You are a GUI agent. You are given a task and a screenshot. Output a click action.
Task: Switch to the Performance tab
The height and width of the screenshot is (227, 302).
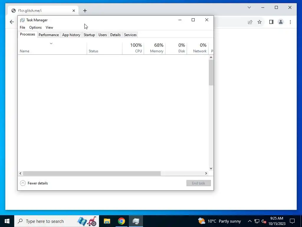click(x=49, y=35)
